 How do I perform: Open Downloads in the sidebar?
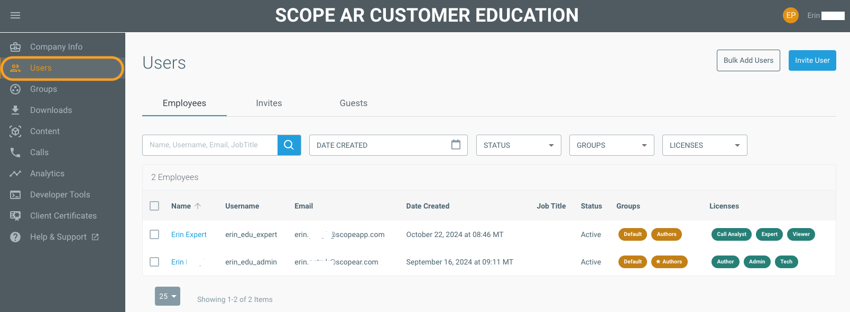pos(62,110)
